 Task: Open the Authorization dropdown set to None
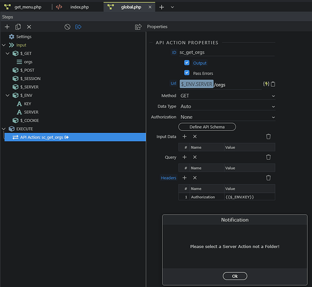point(227,117)
